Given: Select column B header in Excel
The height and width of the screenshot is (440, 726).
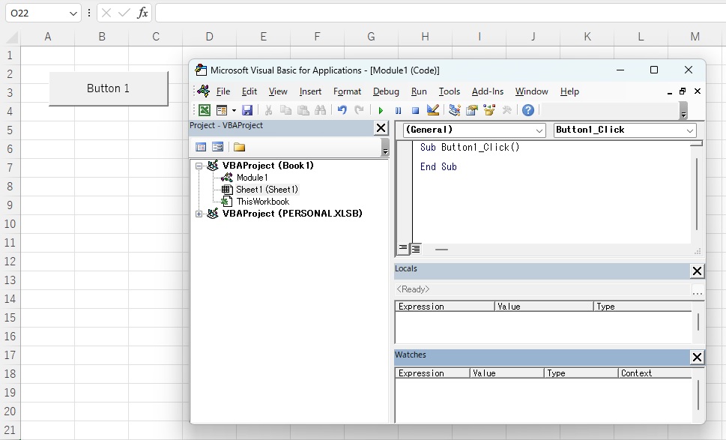Looking at the screenshot, I should point(102,37).
